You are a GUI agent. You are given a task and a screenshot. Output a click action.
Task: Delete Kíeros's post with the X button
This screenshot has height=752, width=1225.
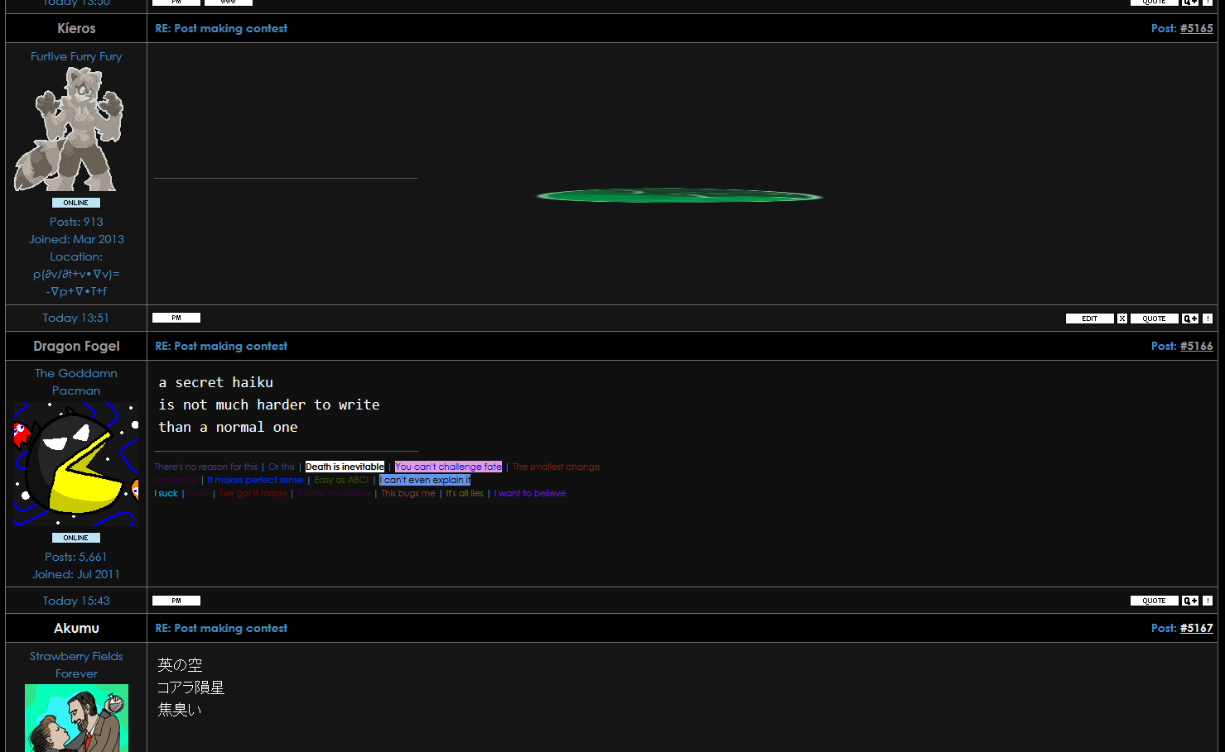pyautogui.click(x=1122, y=319)
